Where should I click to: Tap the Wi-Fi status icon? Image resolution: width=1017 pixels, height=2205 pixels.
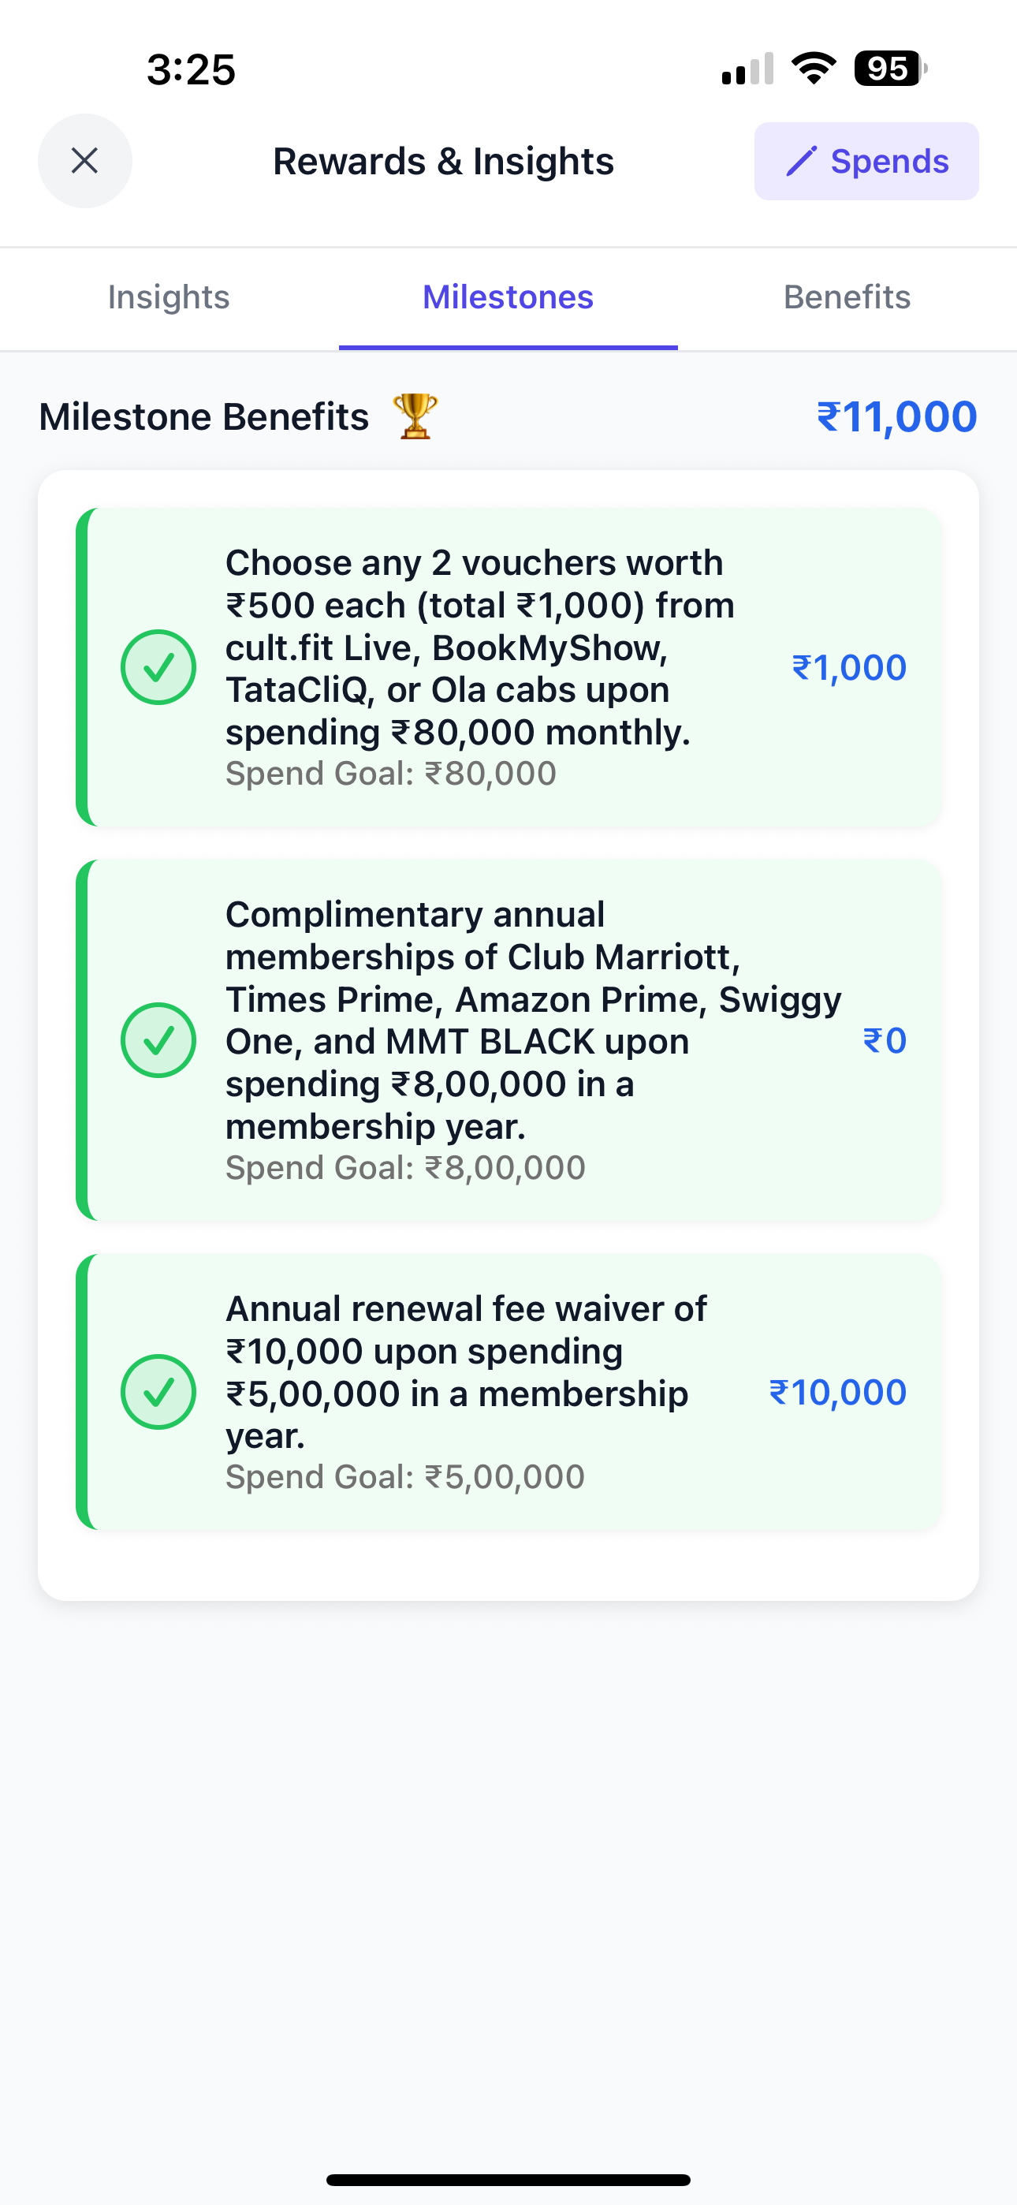click(814, 69)
